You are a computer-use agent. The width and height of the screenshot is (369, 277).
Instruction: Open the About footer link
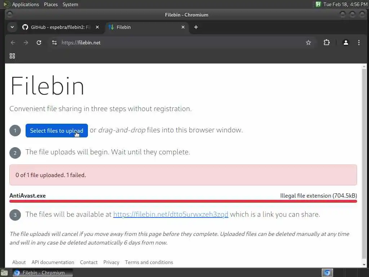coord(19,262)
